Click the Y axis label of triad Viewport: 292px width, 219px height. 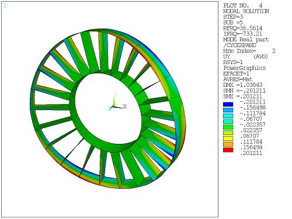point(115,95)
